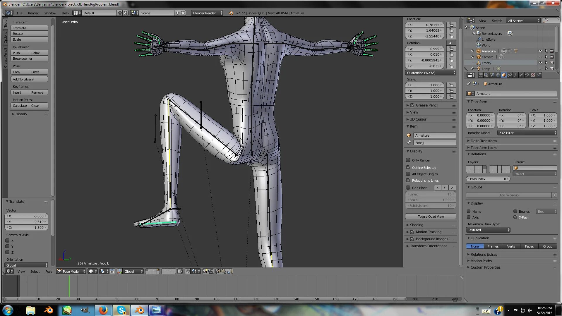Pin the properties context with pushpin
This screenshot has height=316, width=562.
point(469,84)
